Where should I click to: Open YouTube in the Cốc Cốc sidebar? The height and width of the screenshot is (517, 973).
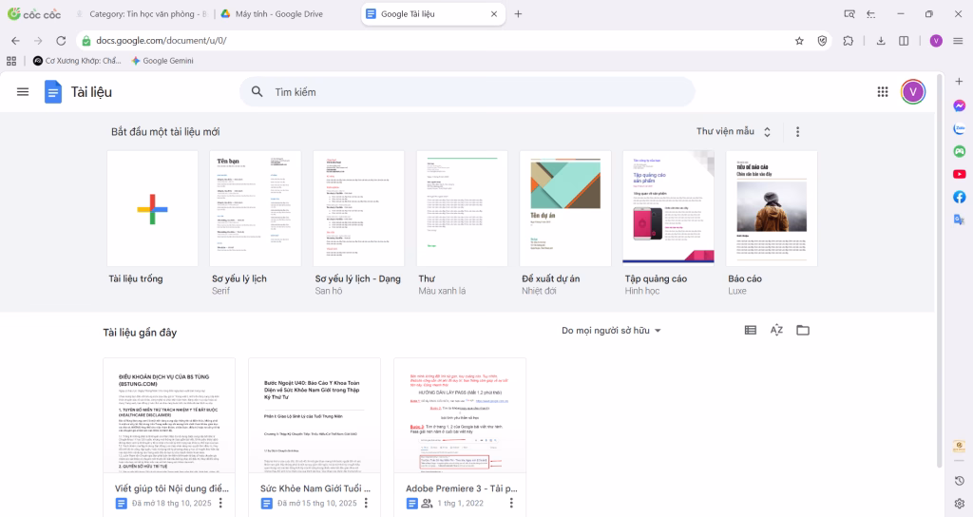point(960,175)
